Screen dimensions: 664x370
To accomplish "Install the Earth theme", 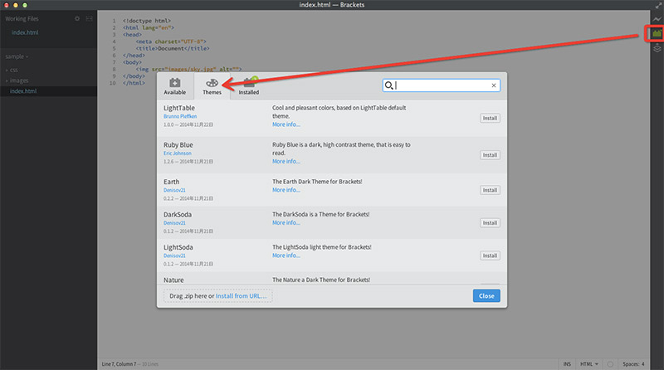I will (490, 190).
